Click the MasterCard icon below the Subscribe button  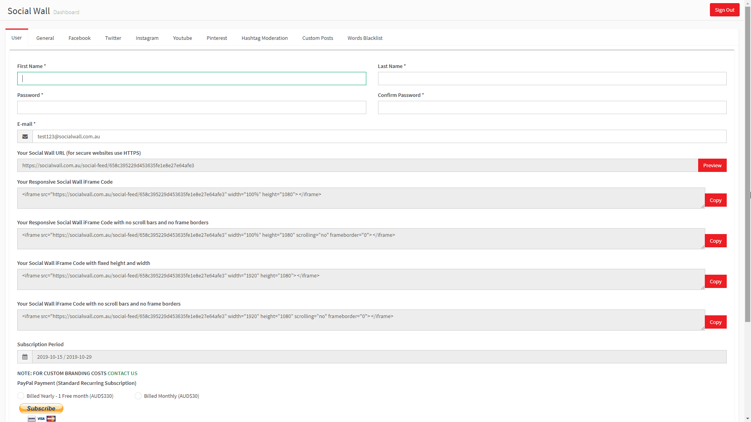(51, 418)
